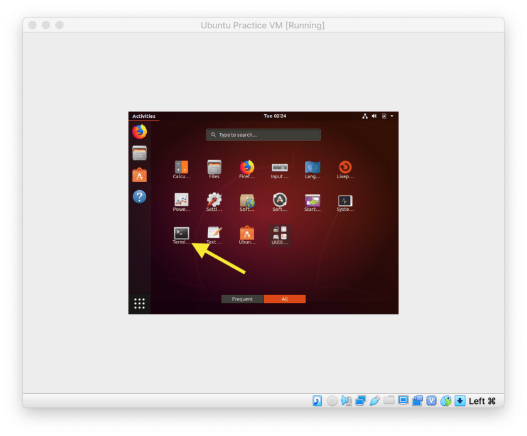Switch to the Frequent tab

pos(242,299)
